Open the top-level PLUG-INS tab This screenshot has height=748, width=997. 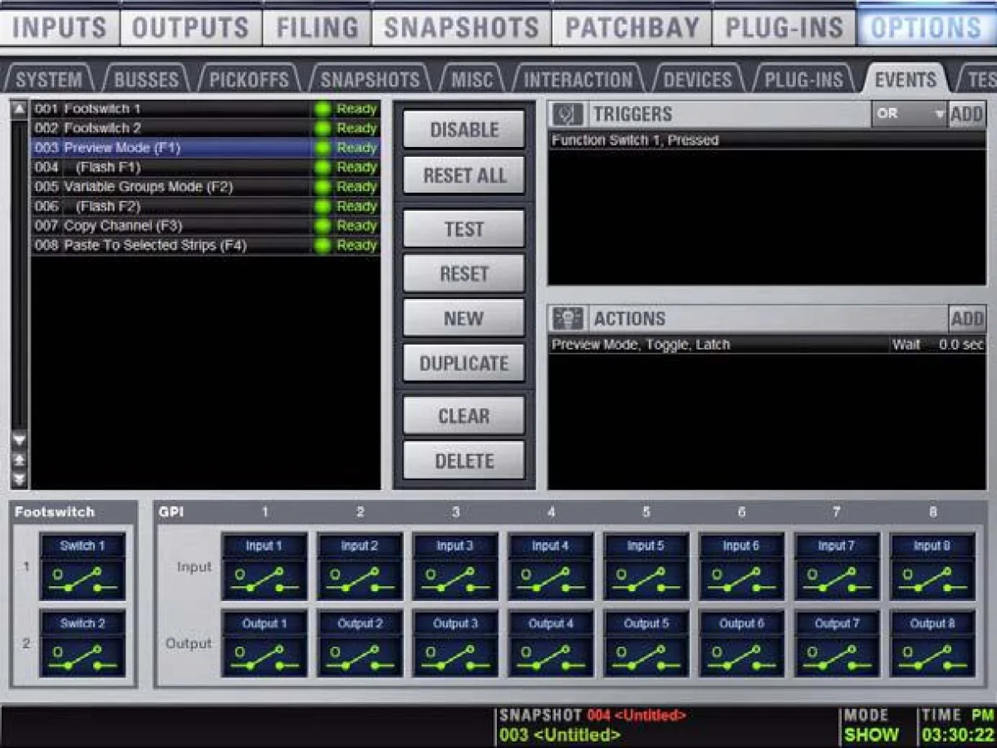coord(783,27)
